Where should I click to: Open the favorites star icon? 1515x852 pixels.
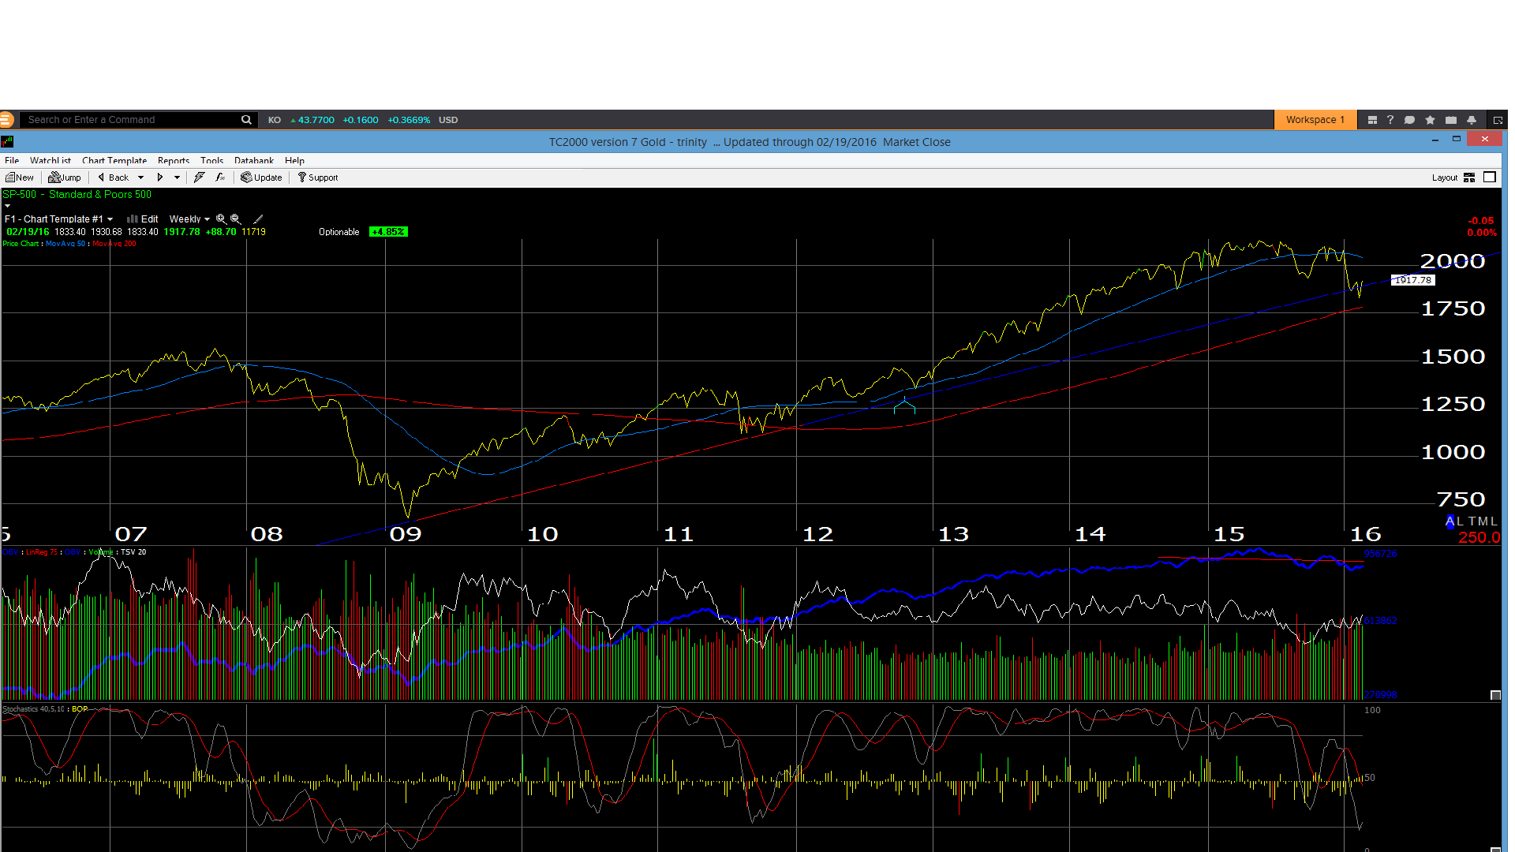1430,120
